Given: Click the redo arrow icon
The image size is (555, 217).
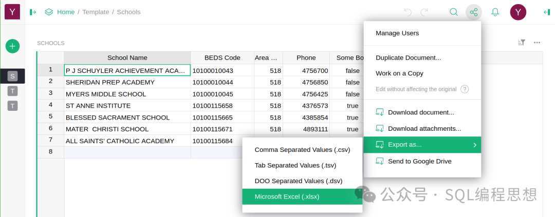Looking at the screenshot, I should click(424, 12).
